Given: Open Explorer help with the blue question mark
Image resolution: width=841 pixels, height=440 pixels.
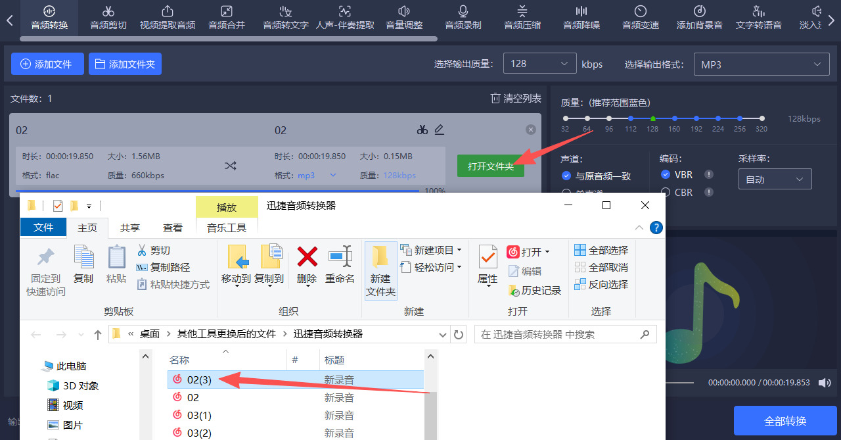Looking at the screenshot, I should [x=656, y=228].
